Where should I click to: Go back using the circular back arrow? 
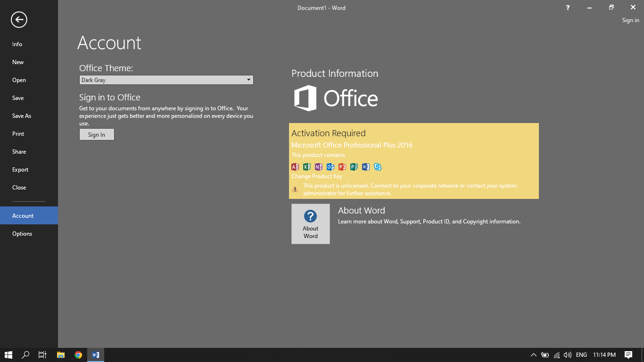19,19
